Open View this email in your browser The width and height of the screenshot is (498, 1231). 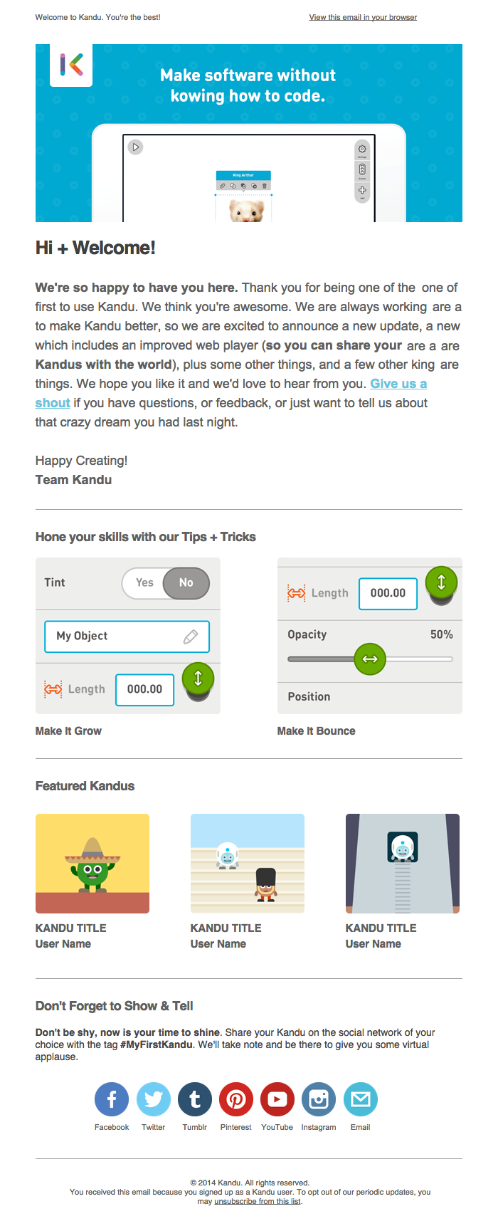coord(363,17)
